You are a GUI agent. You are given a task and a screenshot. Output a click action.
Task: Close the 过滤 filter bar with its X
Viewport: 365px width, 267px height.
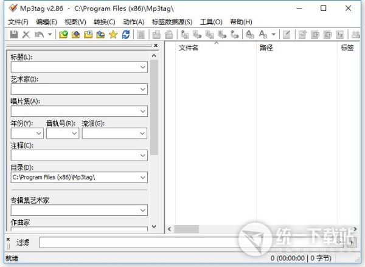pyautogui.click(x=8, y=239)
